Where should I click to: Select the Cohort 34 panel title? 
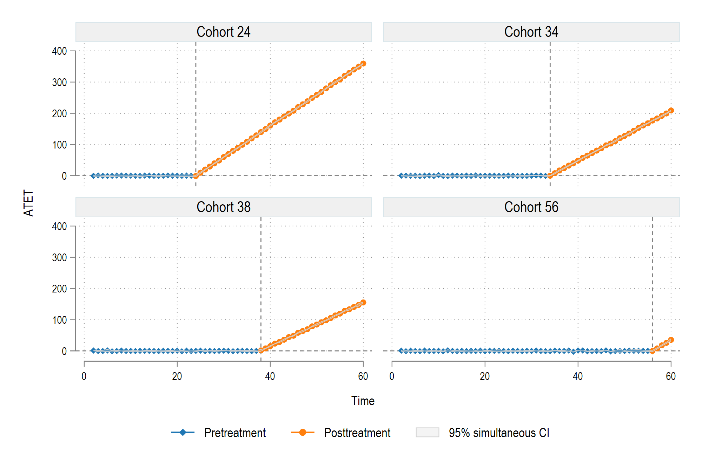point(531,32)
